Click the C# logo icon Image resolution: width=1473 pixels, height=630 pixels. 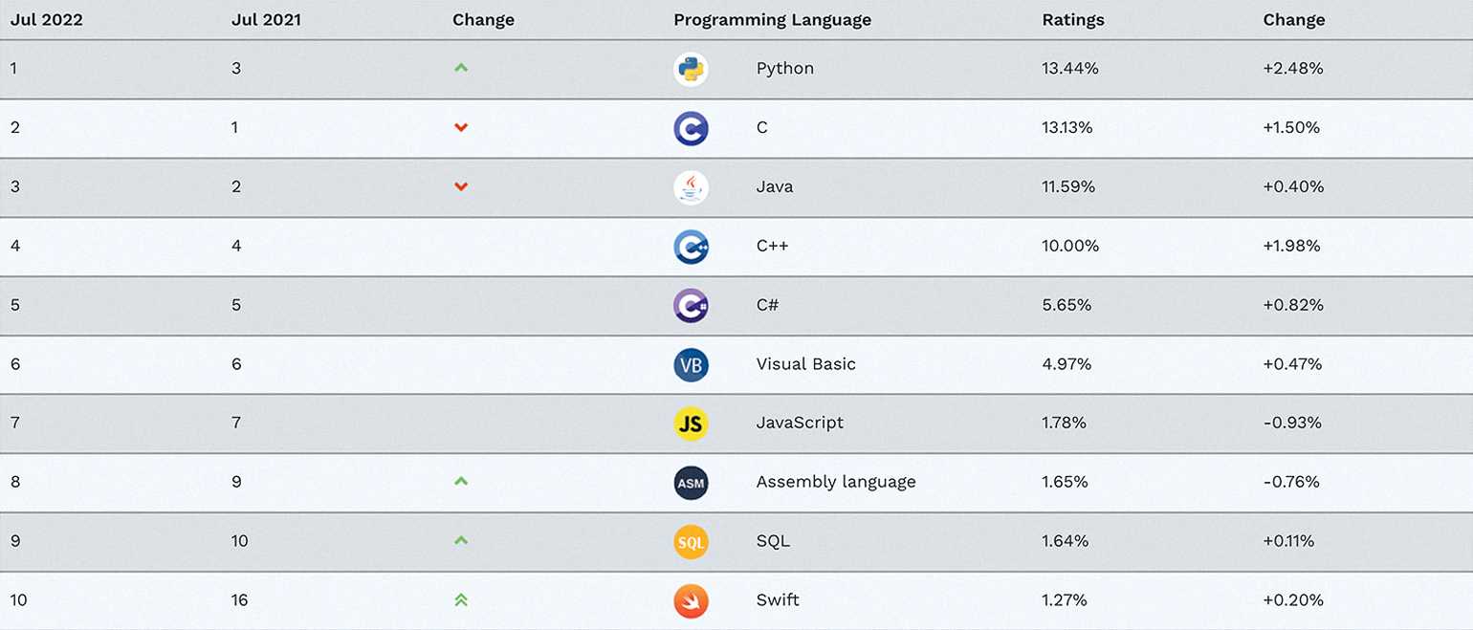coord(691,306)
